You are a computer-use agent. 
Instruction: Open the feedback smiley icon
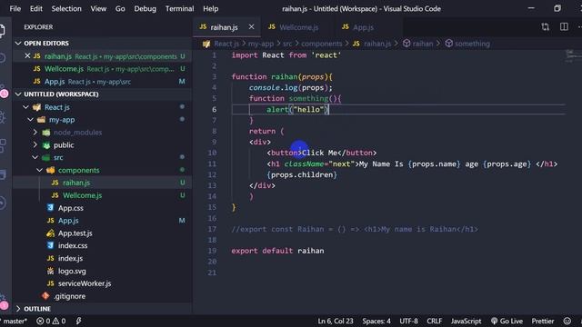(x=567, y=321)
